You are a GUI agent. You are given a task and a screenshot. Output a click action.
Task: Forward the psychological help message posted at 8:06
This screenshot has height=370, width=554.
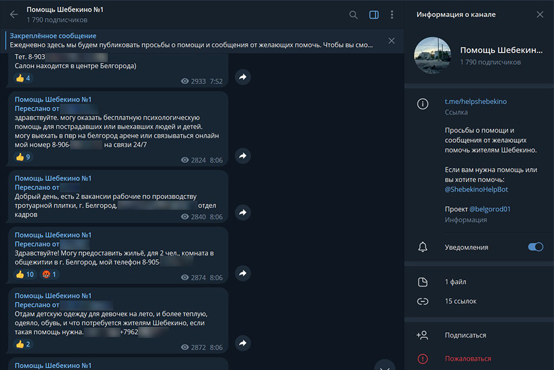click(243, 156)
